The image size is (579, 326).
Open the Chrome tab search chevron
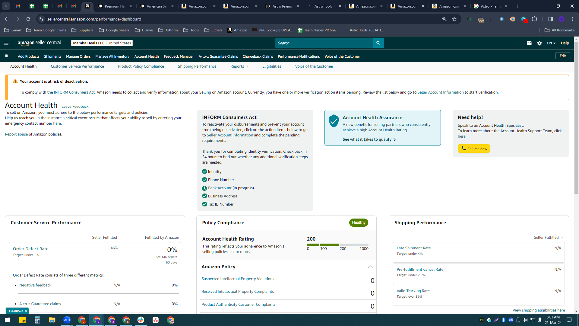[6, 6]
